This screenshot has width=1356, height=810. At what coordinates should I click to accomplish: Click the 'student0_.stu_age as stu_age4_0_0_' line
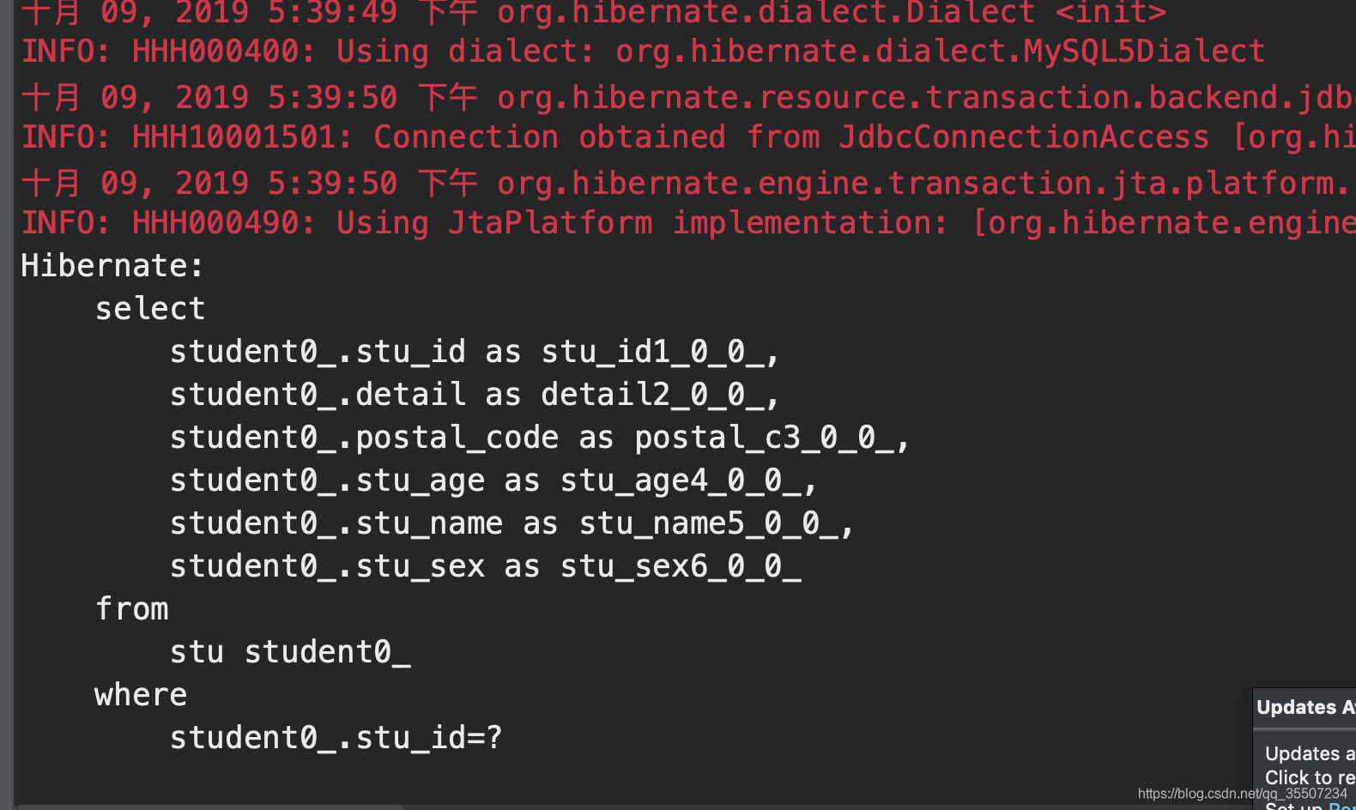click(493, 481)
